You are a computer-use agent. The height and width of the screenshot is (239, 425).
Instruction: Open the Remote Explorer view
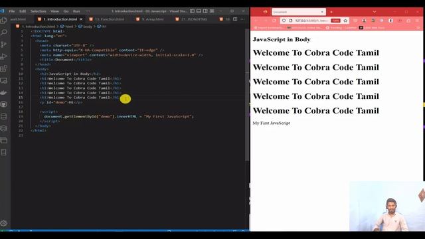[4, 80]
